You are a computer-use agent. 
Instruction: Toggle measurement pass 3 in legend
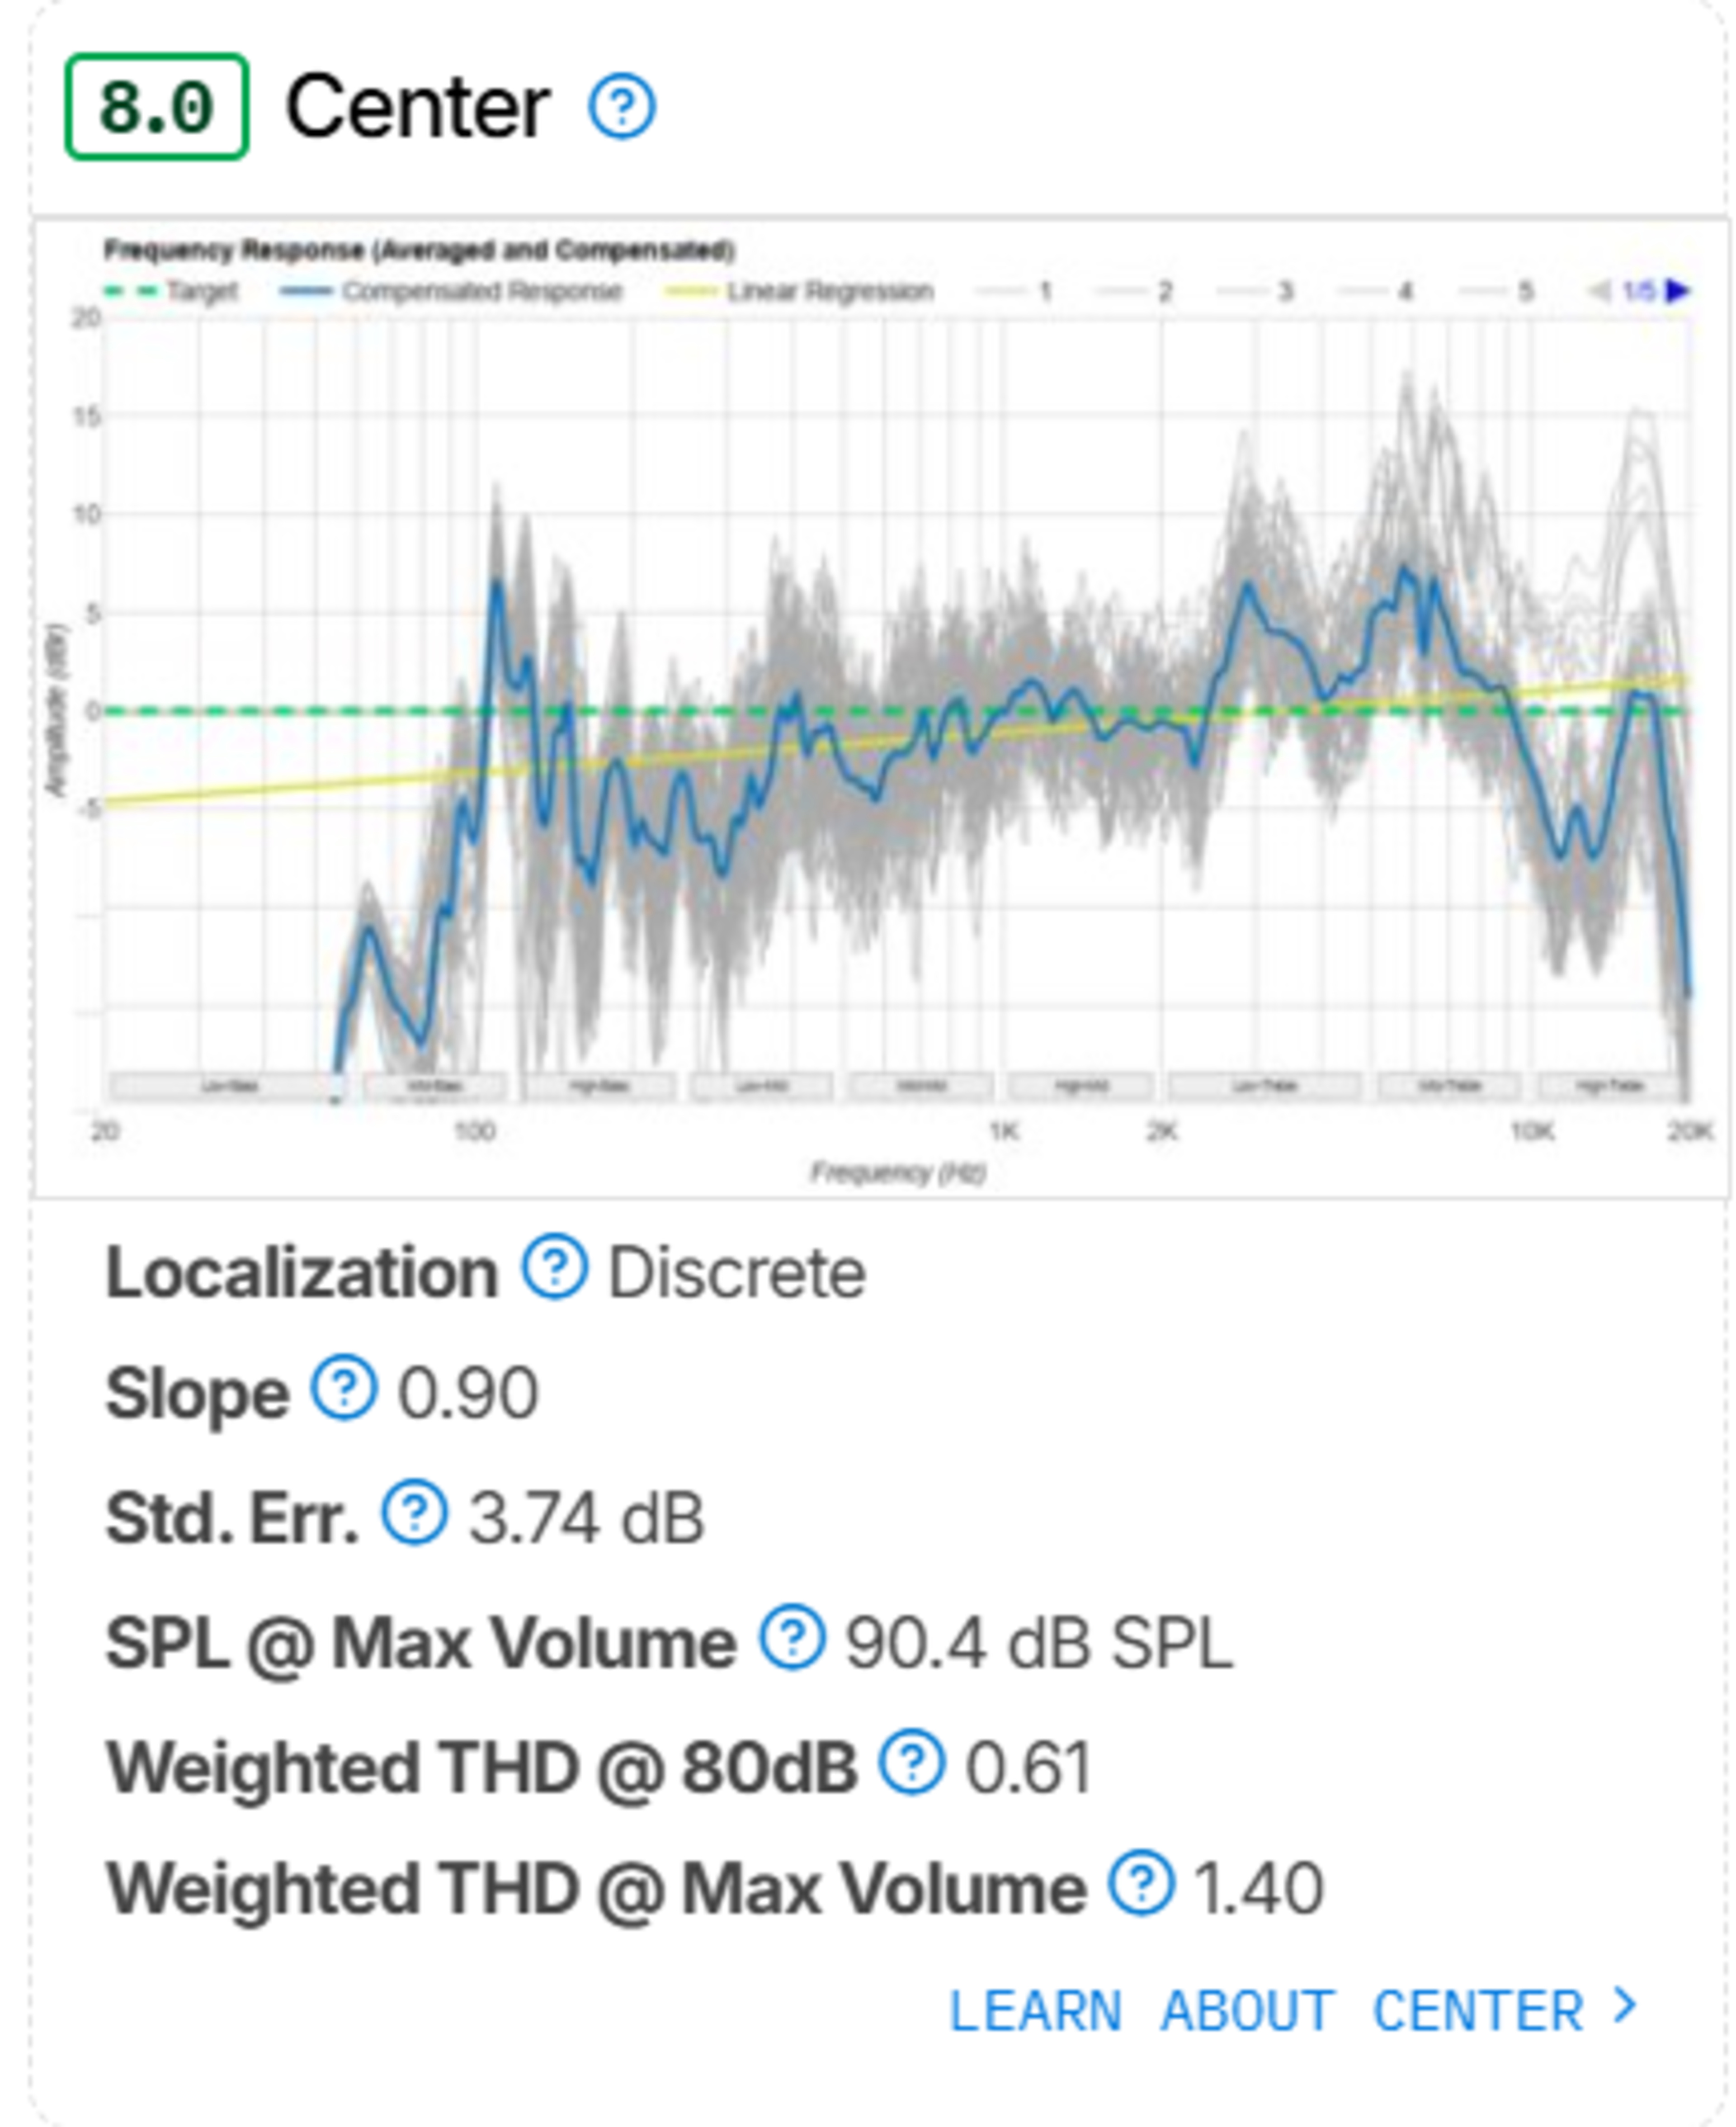tap(1254, 291)
